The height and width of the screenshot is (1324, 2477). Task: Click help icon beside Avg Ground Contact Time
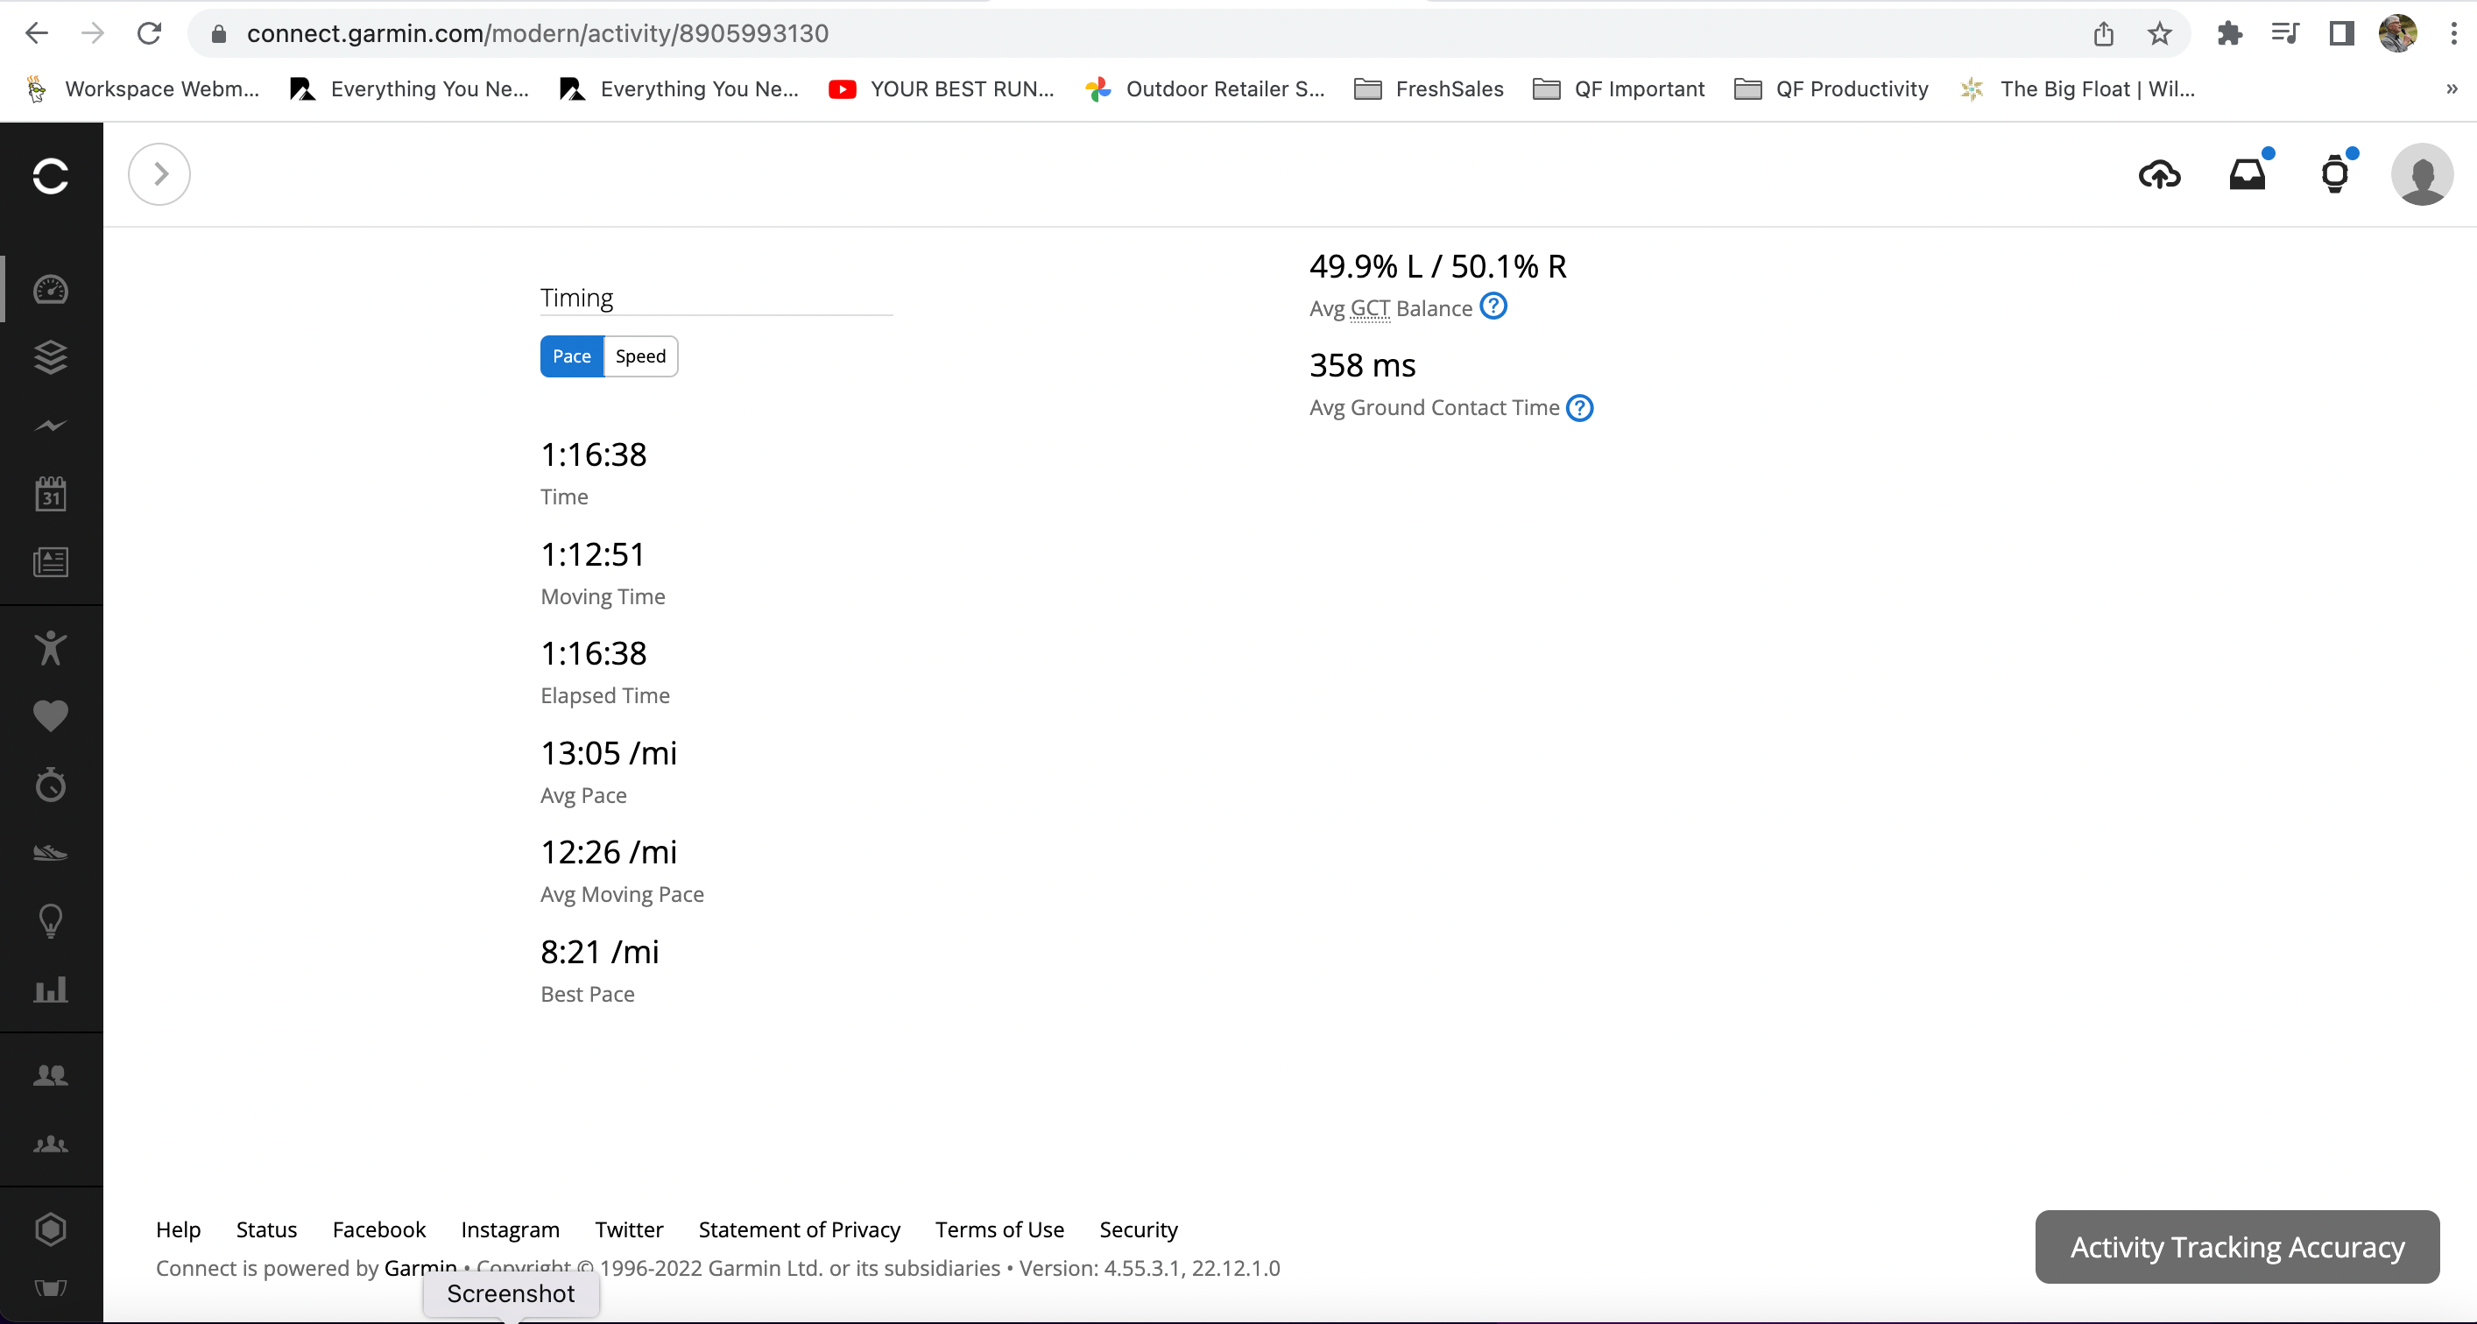click(1580, 409)
